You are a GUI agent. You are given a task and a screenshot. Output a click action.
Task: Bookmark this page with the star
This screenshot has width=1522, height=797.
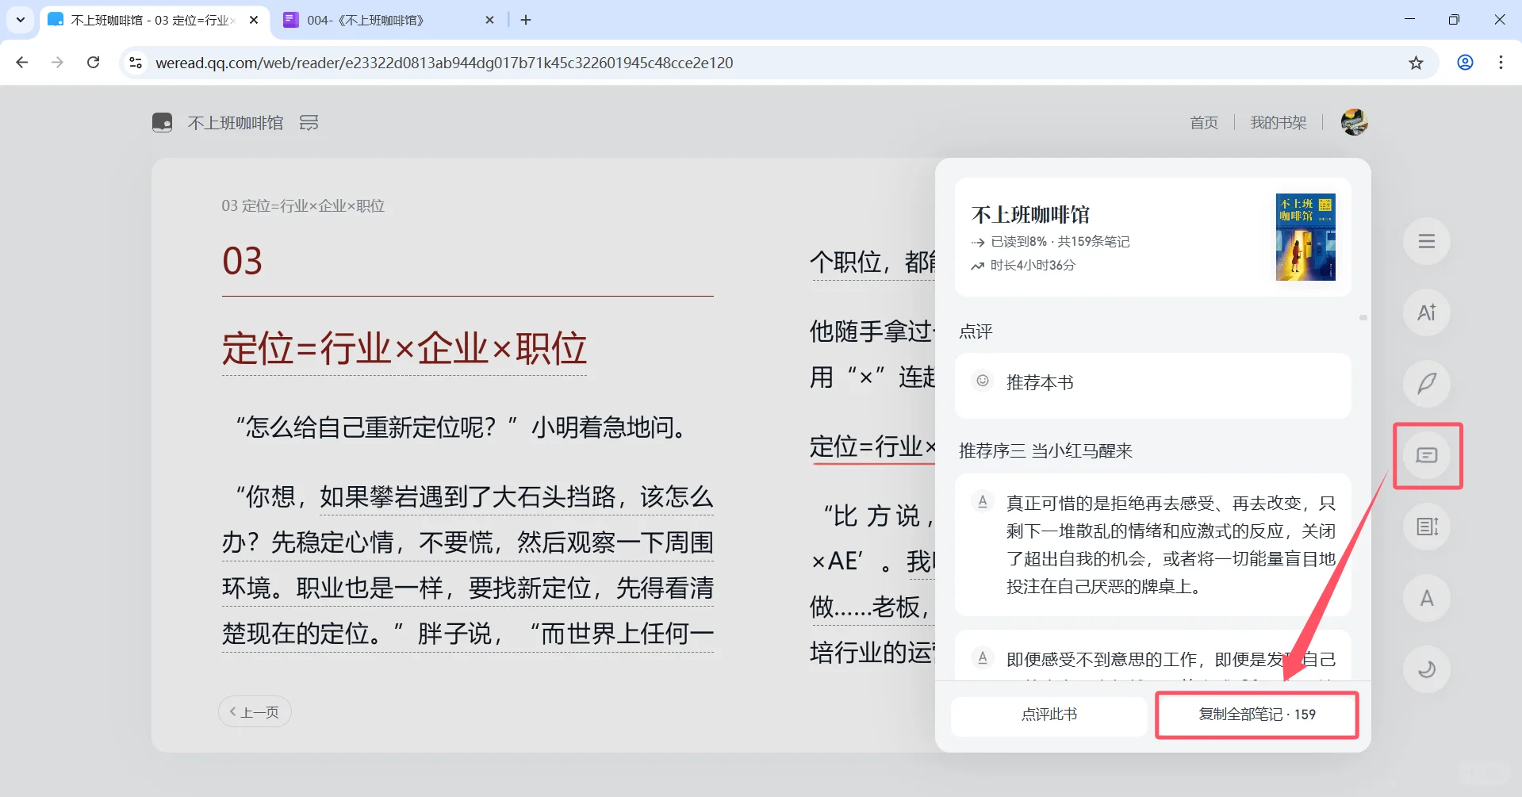coord(1416,63)
